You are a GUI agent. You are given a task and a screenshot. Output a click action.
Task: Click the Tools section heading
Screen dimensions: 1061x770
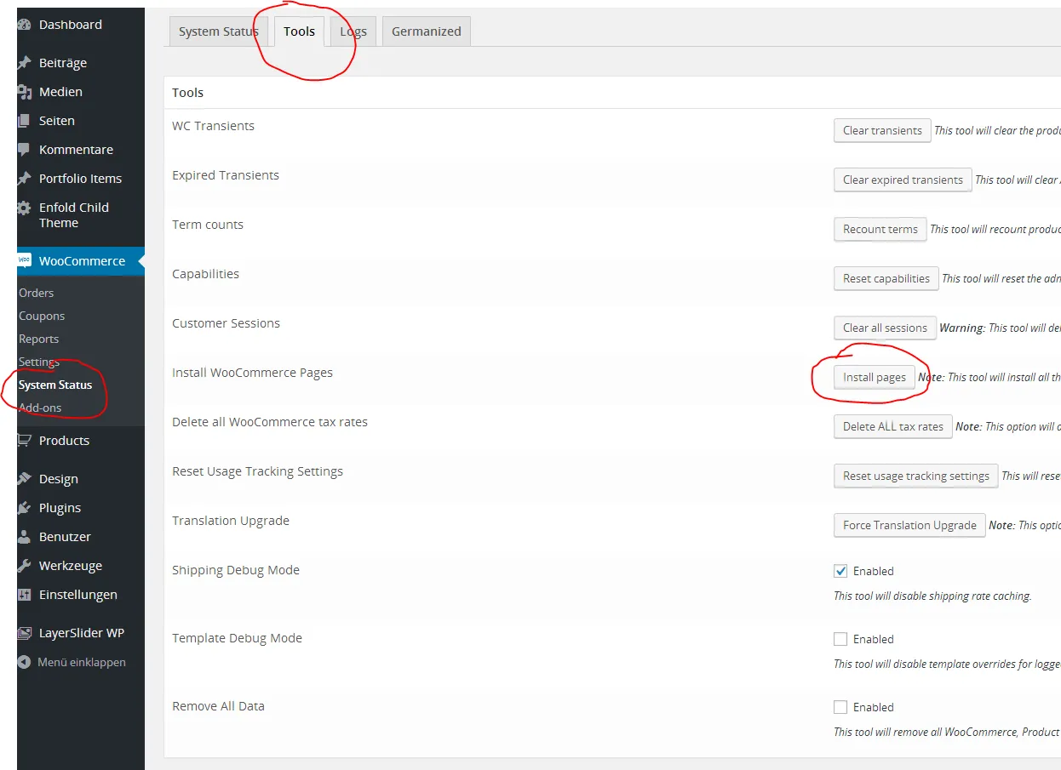pos(188,93)
